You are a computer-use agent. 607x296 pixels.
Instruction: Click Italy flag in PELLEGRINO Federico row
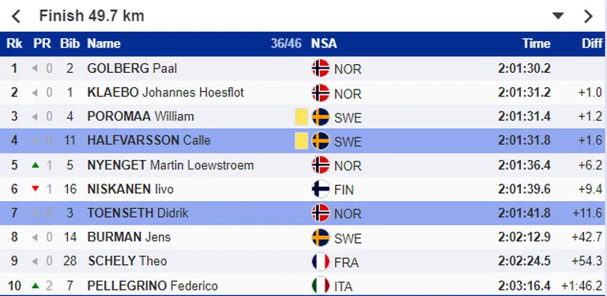321,286
